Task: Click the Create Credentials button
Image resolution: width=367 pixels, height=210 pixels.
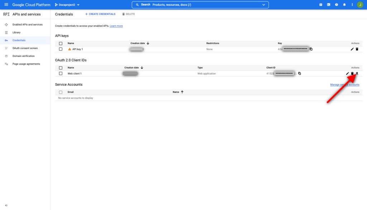Action: [x=100, y=14]
